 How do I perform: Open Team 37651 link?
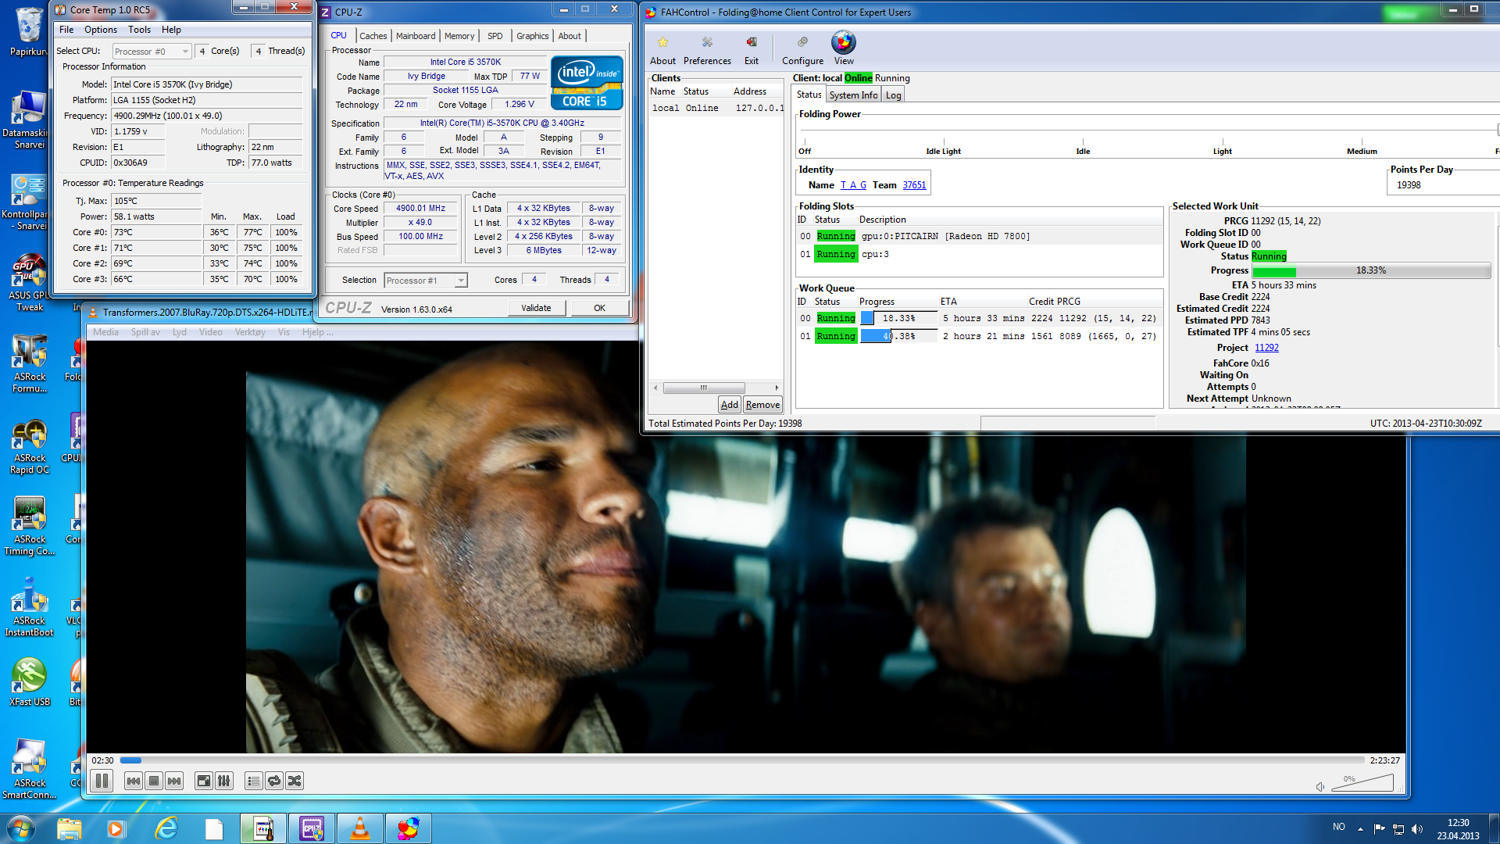pos(914,185)
